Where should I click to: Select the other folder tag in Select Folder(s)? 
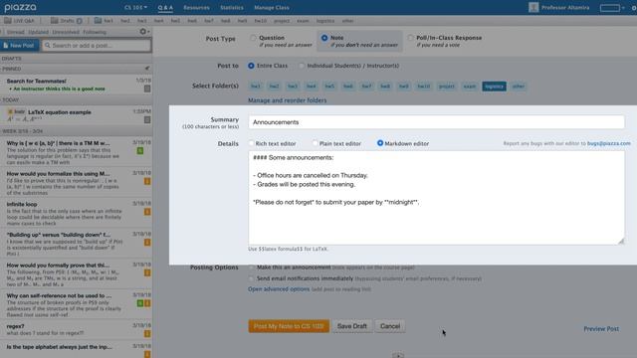tap(519, 87)
